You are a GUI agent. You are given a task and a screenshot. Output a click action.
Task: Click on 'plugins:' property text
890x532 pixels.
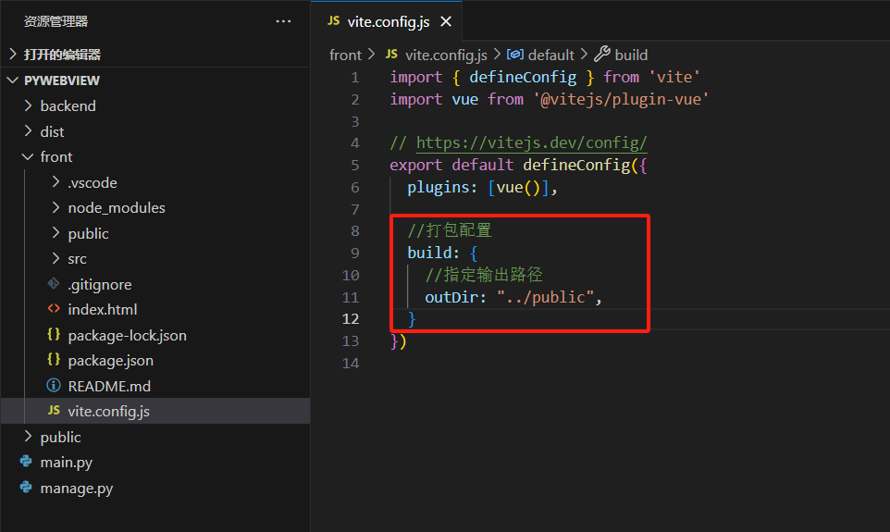click(442, 188)
